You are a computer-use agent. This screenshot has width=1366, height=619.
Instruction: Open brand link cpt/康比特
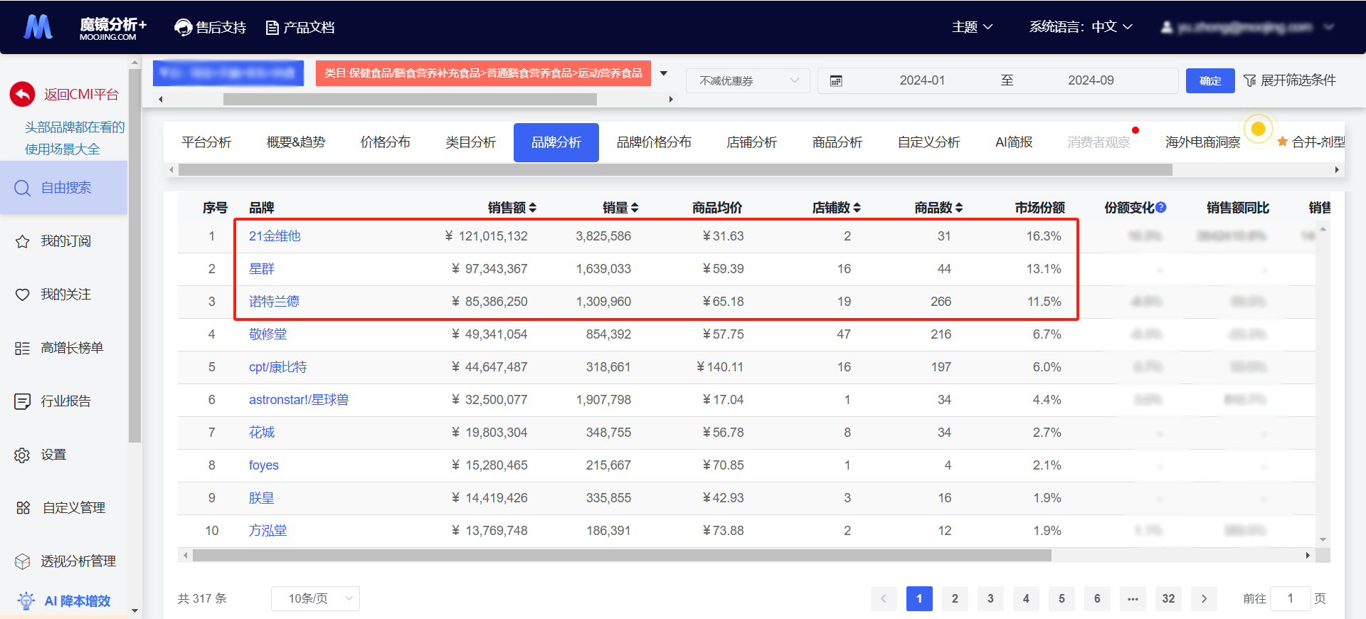(278, 367)
